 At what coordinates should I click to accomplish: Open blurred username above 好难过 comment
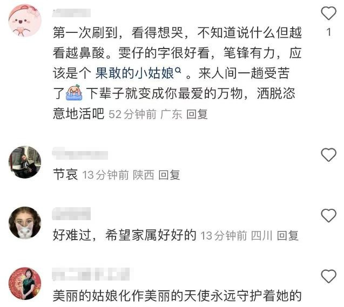(71, 214)
